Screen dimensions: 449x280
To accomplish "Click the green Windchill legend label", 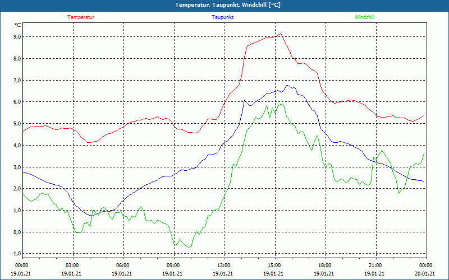I will (364, 17).
